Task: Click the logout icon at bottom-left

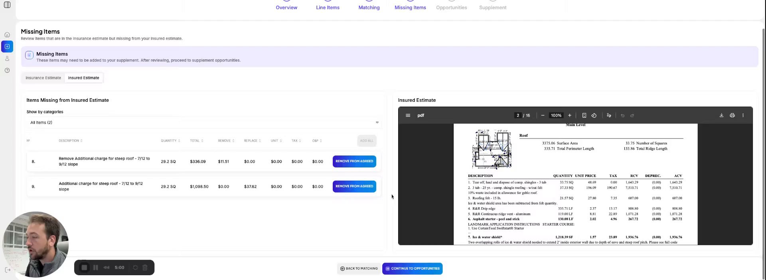Action: coord(8,270)
